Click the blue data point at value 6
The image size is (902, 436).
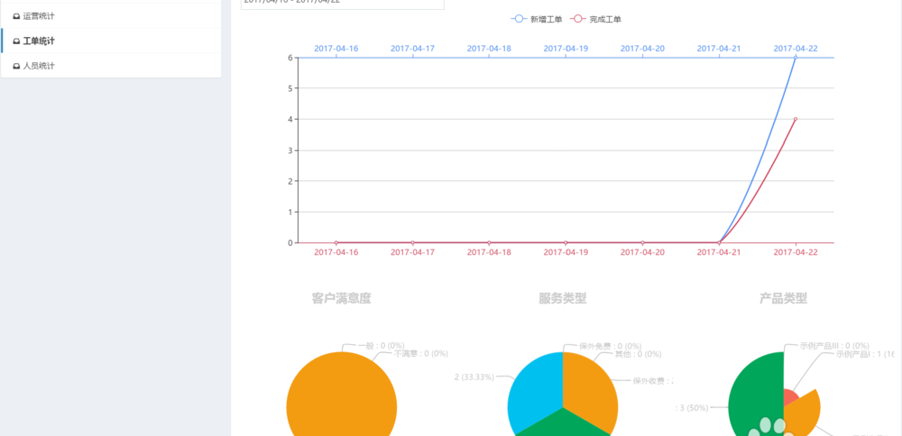point(795,58)
